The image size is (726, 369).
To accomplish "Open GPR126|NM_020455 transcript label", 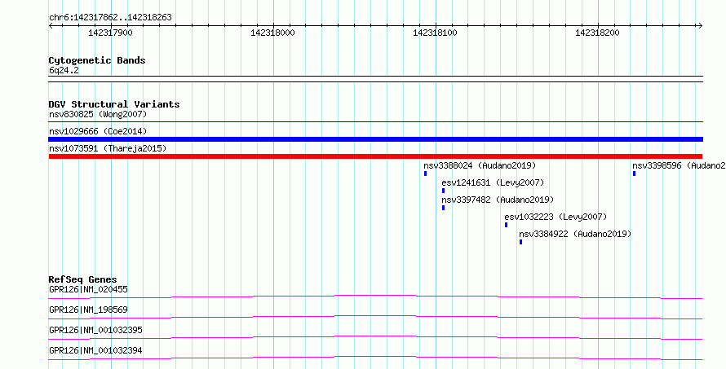I will [x=88, y=290].
